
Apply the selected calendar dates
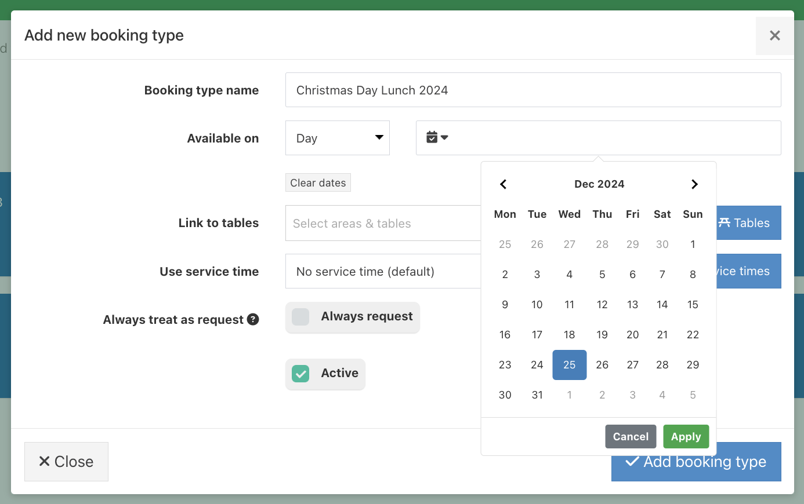point(686,436)
